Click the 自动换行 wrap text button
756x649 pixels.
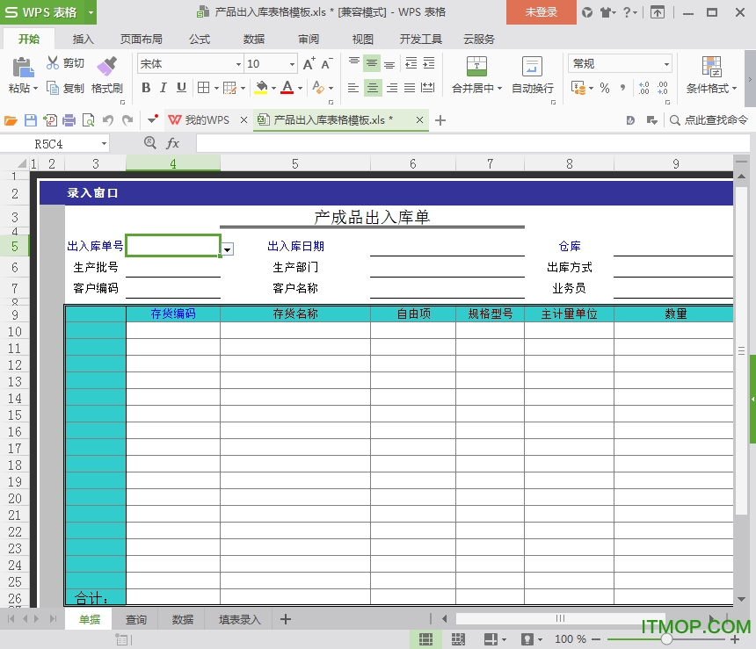[x=533, y=75]
